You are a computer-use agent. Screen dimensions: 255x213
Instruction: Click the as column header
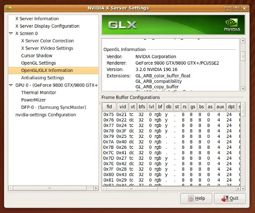[210, 107]
